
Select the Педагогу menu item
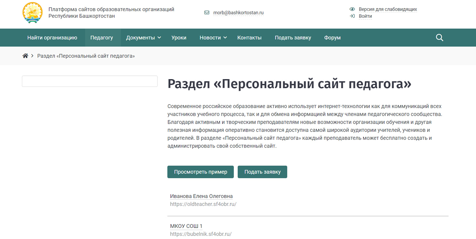coord(102,38)
